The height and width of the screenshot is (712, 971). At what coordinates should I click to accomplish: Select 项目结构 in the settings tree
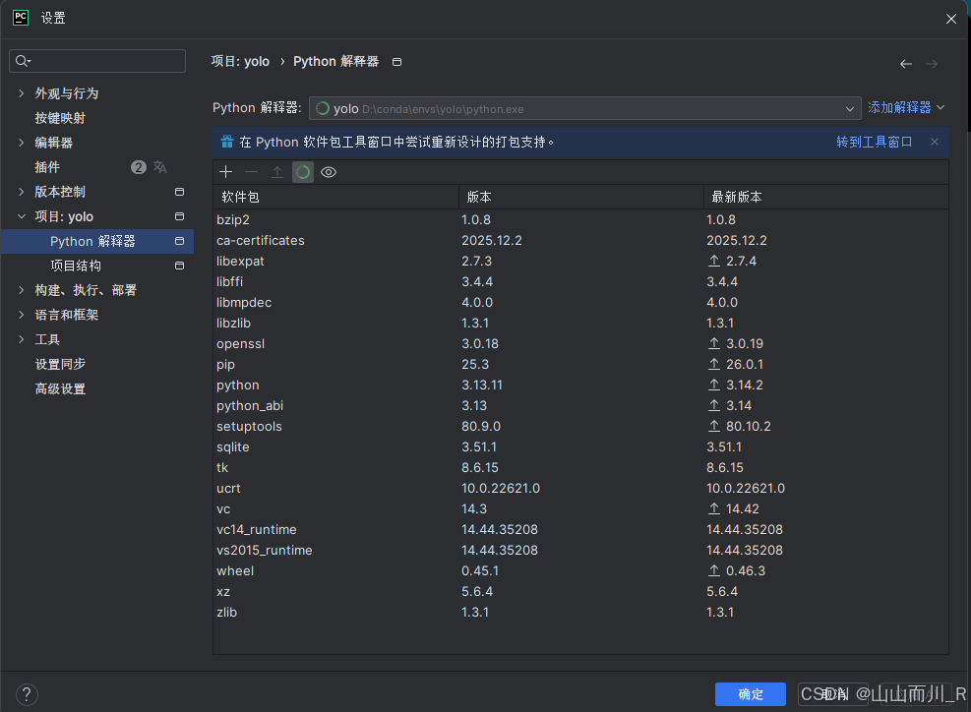click(x=76, y=266)
